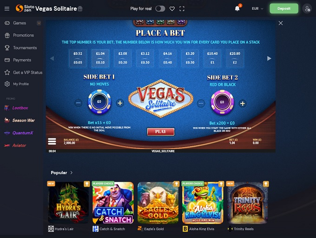Toggle the Play for real switch
316x238 pixels.
click(x=160, y=9)
